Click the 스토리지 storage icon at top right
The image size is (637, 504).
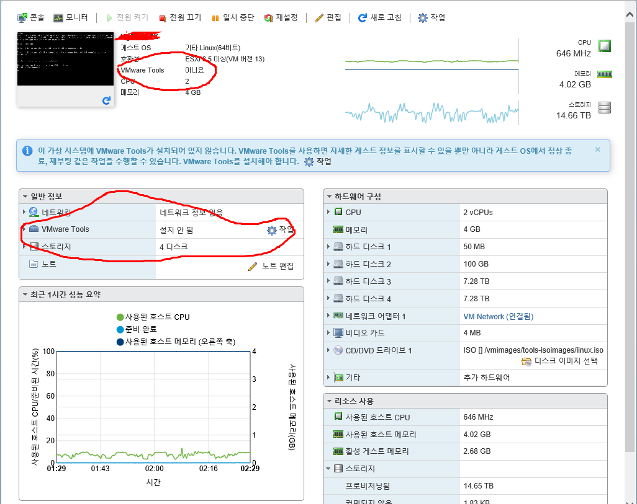point(605,107)
